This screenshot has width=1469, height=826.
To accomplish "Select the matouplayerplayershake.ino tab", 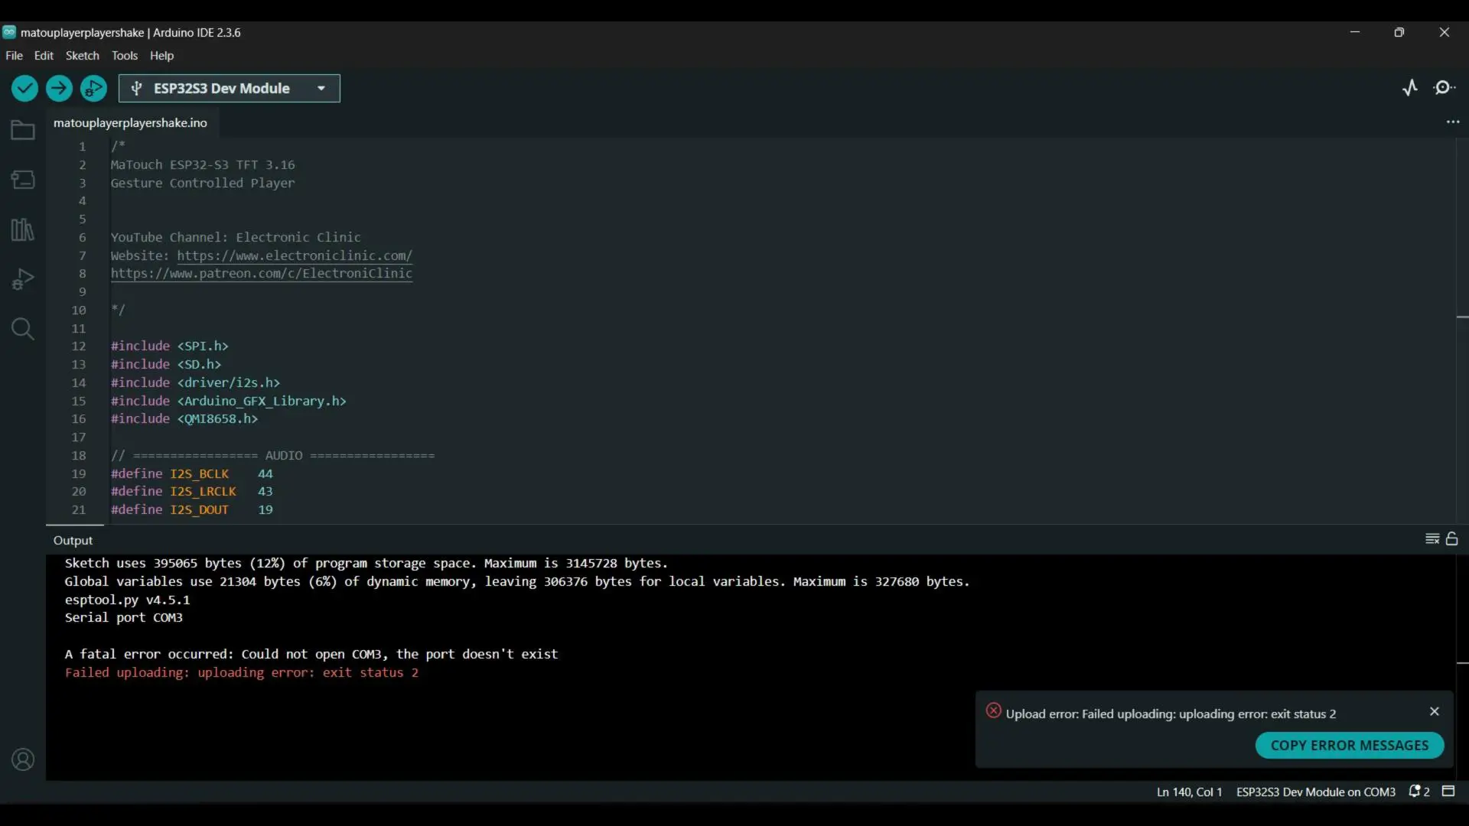I will click(130, 123).
